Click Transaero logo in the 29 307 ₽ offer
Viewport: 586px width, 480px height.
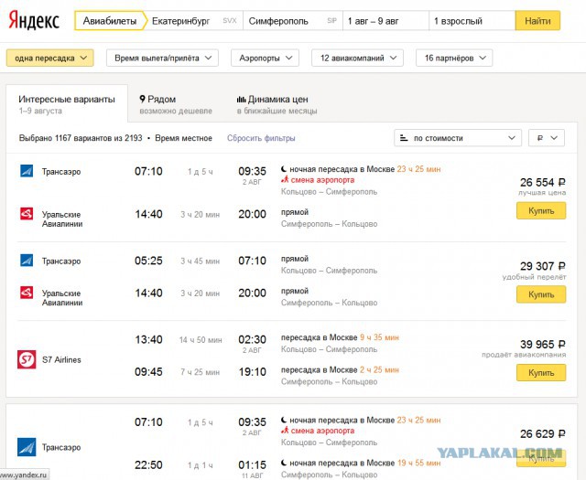pos(27,261)
